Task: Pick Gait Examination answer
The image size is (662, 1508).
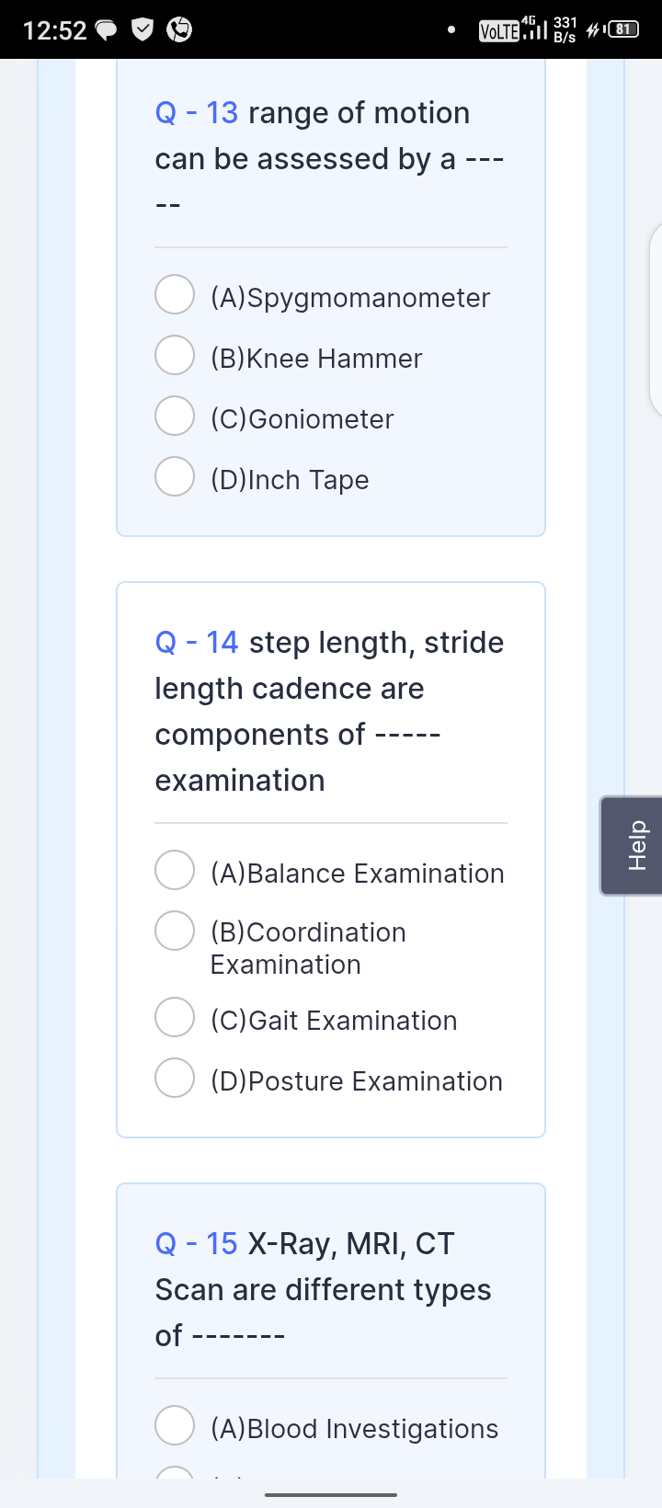Action: tap(175, 1017)
